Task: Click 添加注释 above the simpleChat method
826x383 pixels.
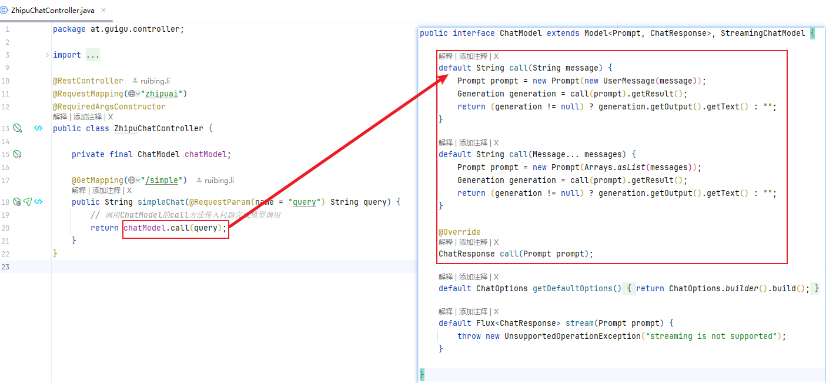Action: [x=106, y=191]
